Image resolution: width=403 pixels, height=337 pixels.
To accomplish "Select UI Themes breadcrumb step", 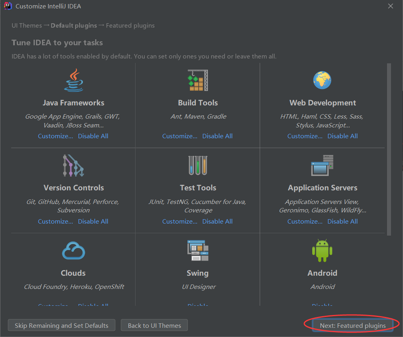I will (27, 26).
